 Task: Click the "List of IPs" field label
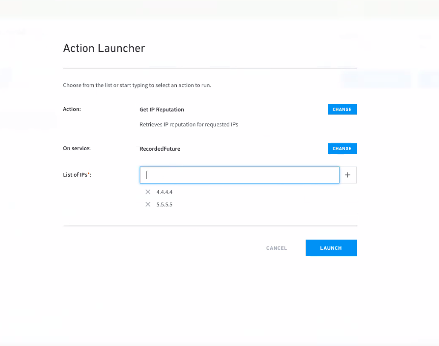pos(75,174)
